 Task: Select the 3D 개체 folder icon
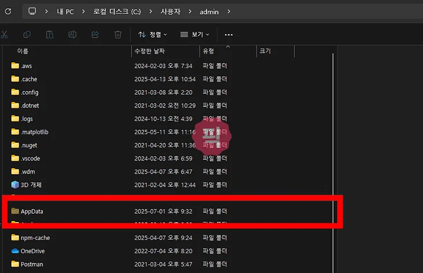click(x=16, y=185)
